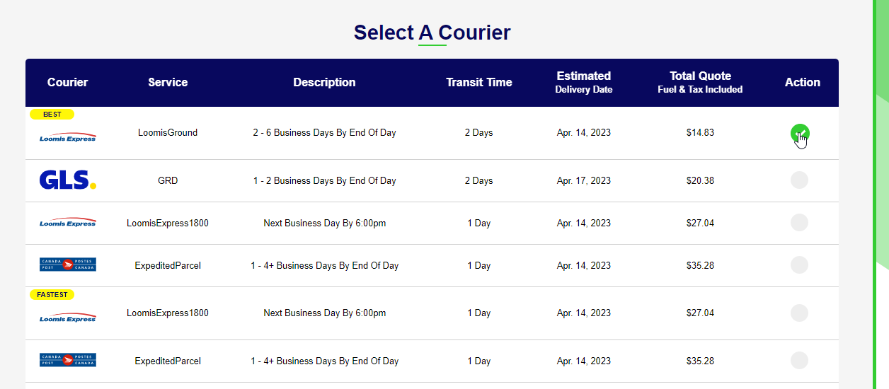Select the GLS GRD courier radio button
This screenshot has height=389, width=889.
pos(799,180)
